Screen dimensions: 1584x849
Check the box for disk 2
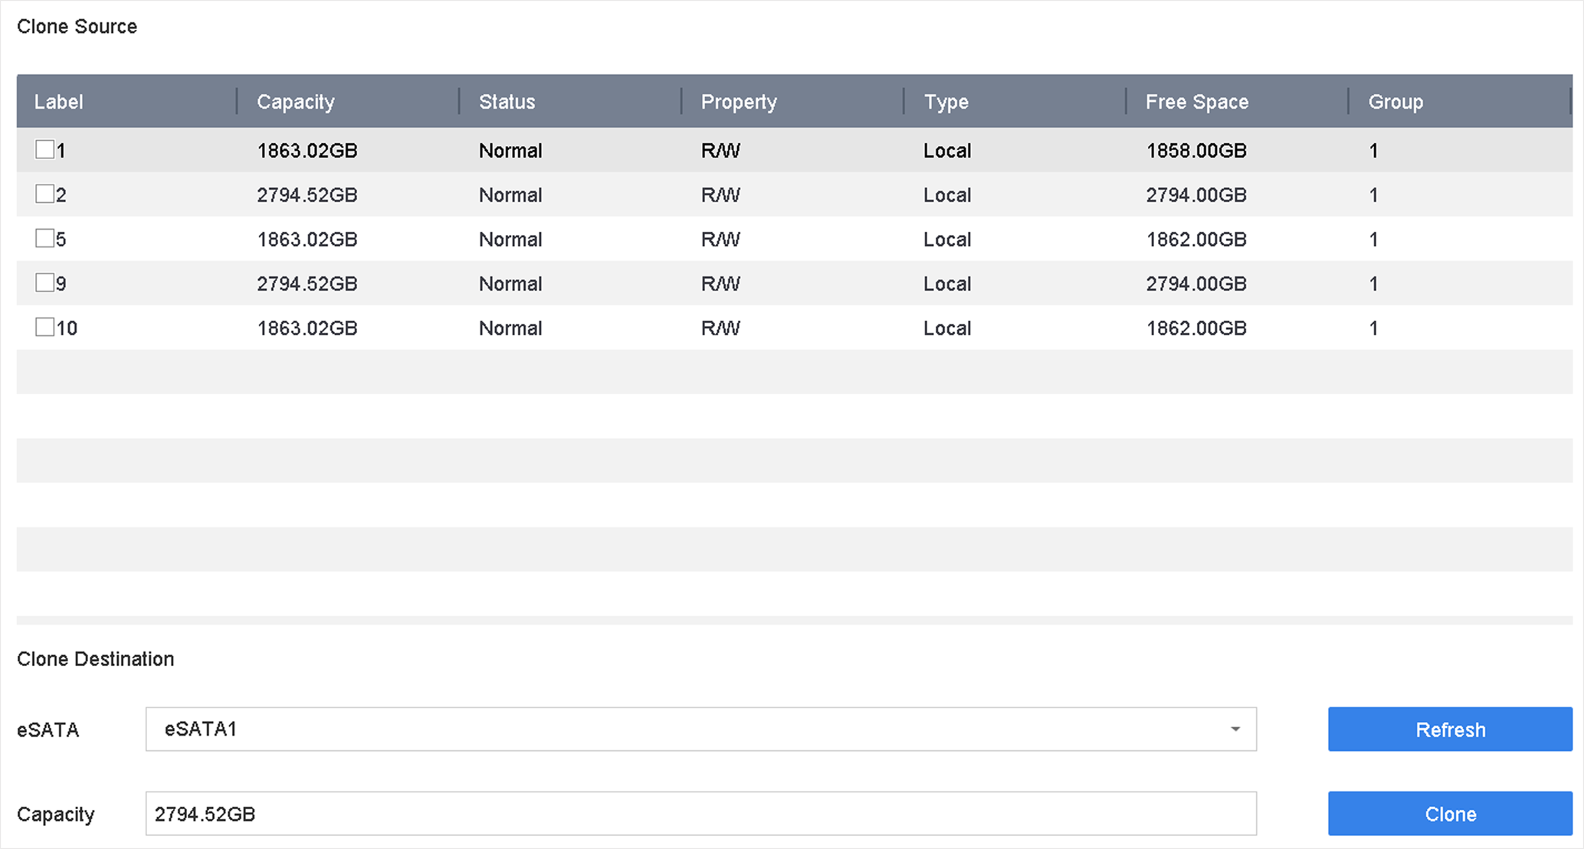pos(44,194)
